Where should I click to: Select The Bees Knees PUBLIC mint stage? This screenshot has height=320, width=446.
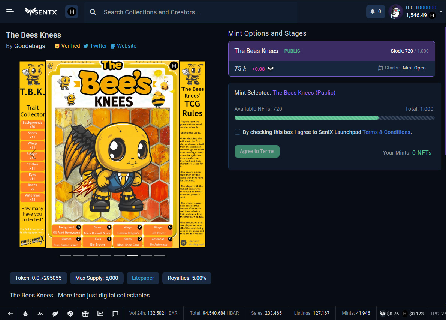pyautogui.click(x=332, y=59)
